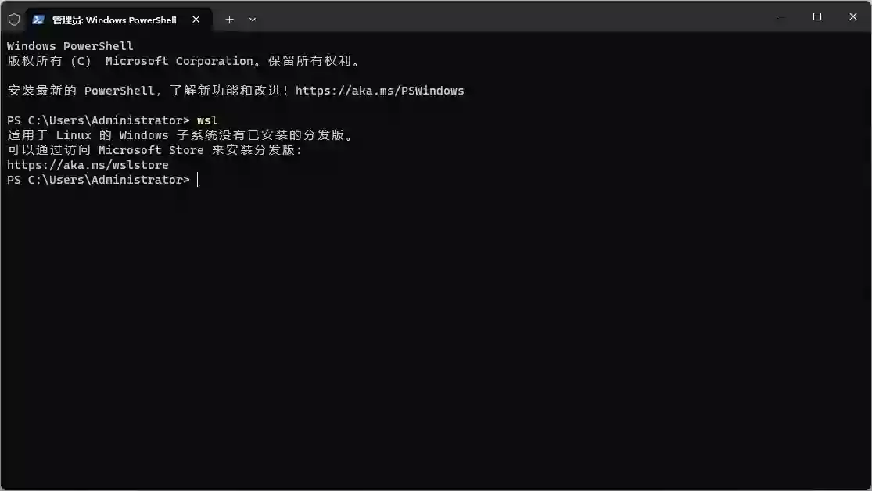The height and width of the screenshot is (491, 872).
Task: Open the https://aka.ms/wslstore link
Action: (x=88, y=165)
